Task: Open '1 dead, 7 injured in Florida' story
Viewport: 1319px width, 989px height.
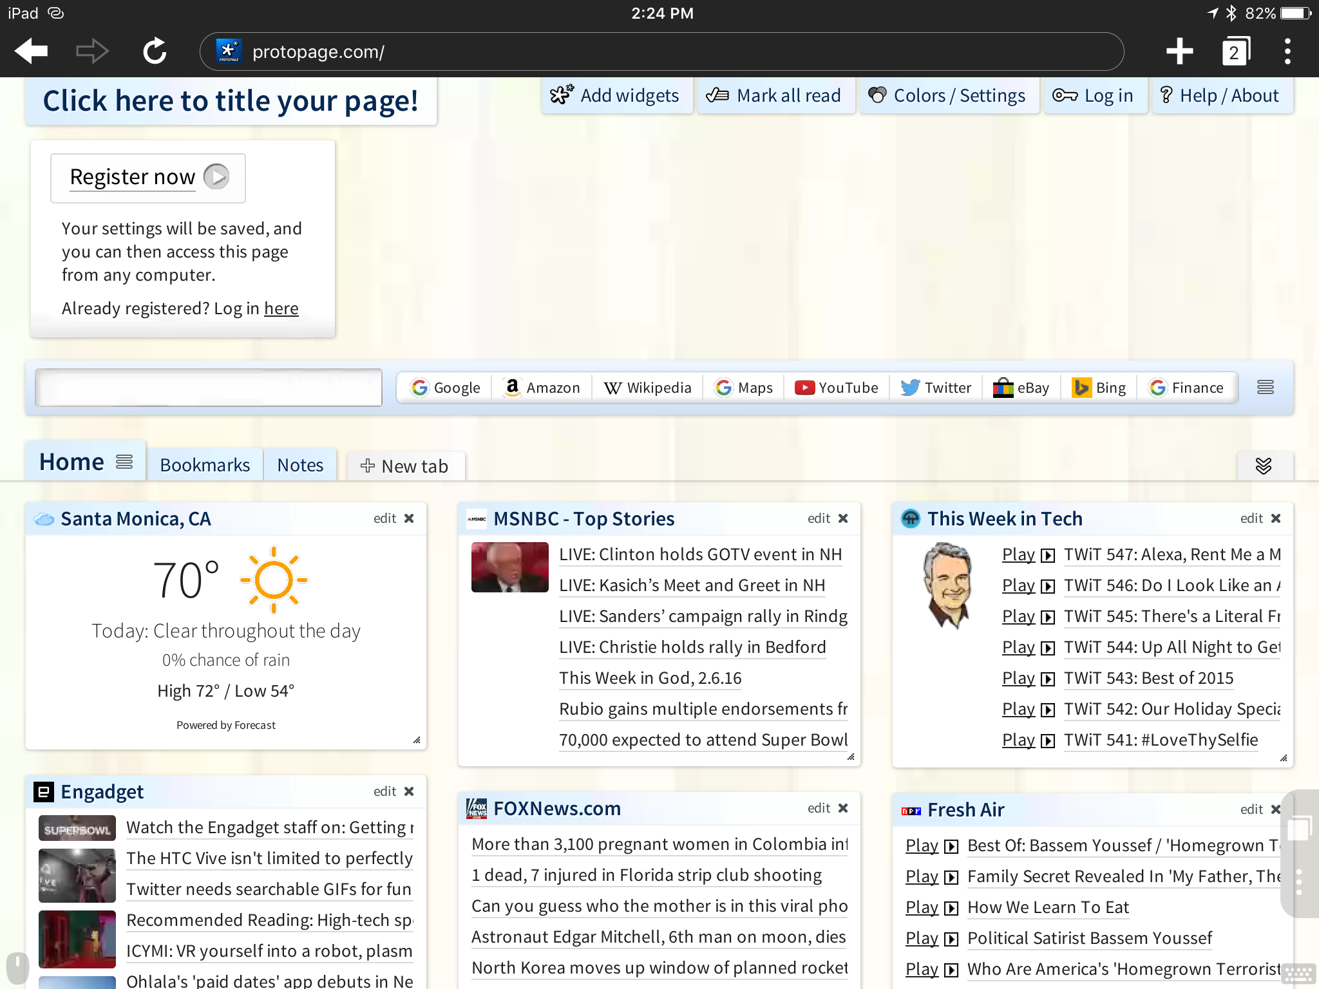Action: tap(646, 875)
